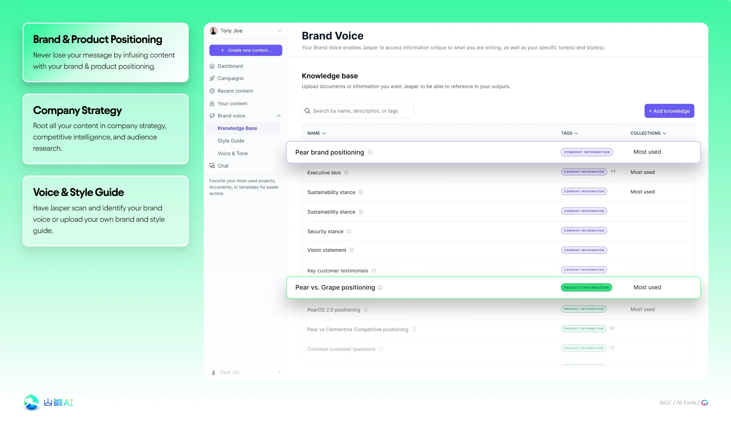Click info icon beside Executive bios
Viewport: 731px width, 424px height.
pos(346,172)
